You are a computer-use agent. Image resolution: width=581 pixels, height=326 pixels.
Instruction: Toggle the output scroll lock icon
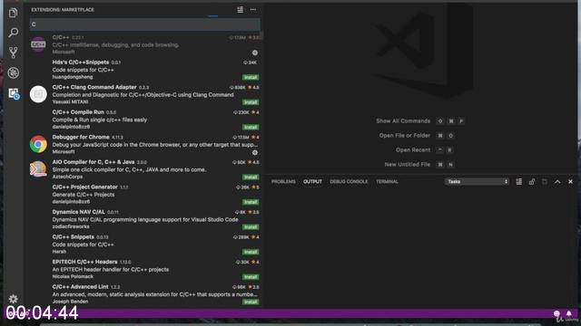[x=532, y=181]
